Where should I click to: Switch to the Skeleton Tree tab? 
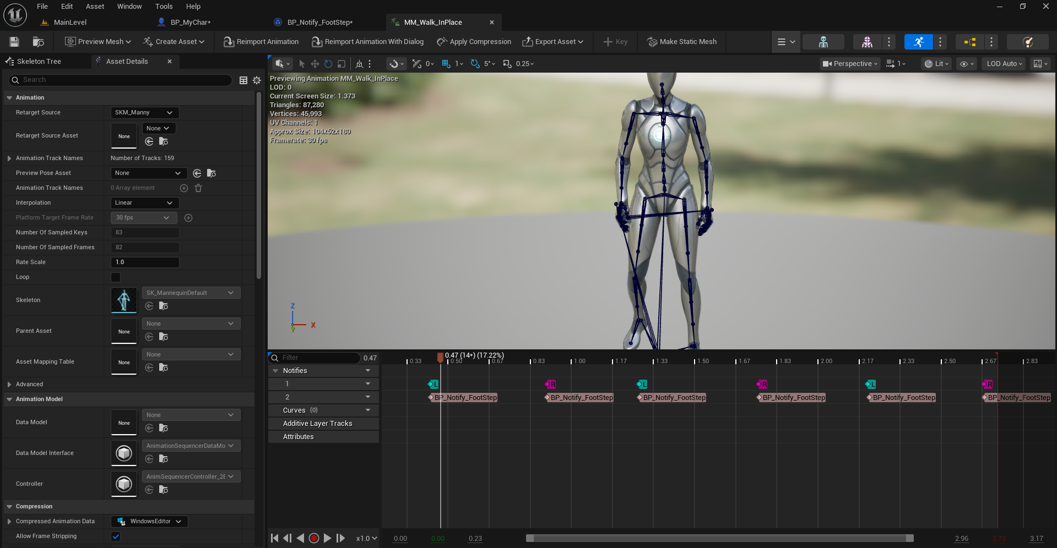pos(39,62)
